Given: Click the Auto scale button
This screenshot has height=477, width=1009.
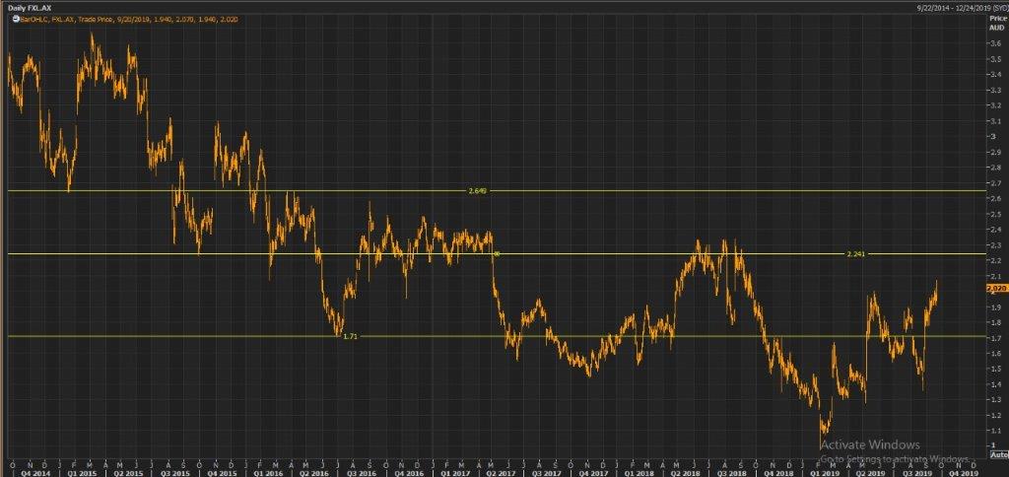Looking at the screenshot, I should click(997, 453).
